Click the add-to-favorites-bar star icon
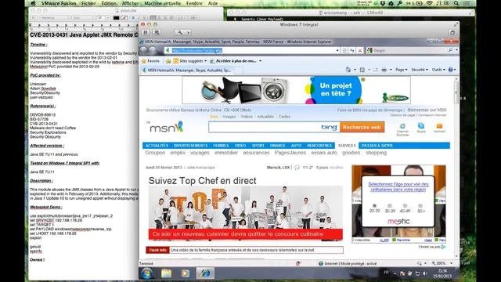This screenshot has width=501, height=282. pyautogui.click(x=168, y=61)
